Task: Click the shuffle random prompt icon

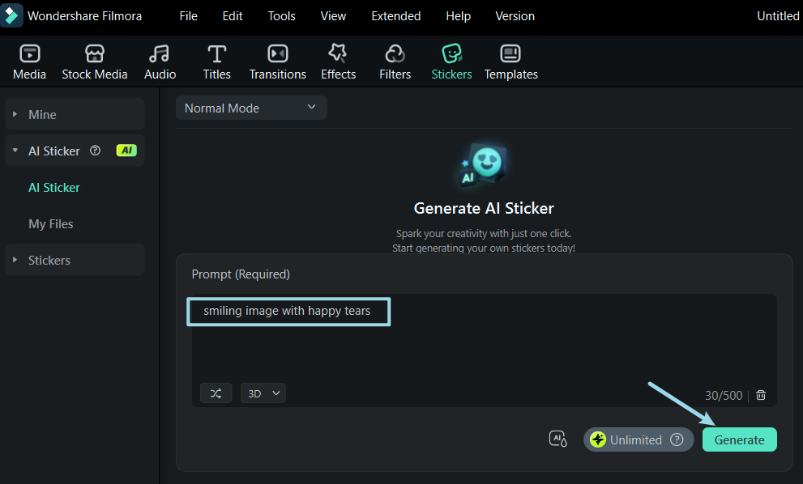Action: click(216, 393)
